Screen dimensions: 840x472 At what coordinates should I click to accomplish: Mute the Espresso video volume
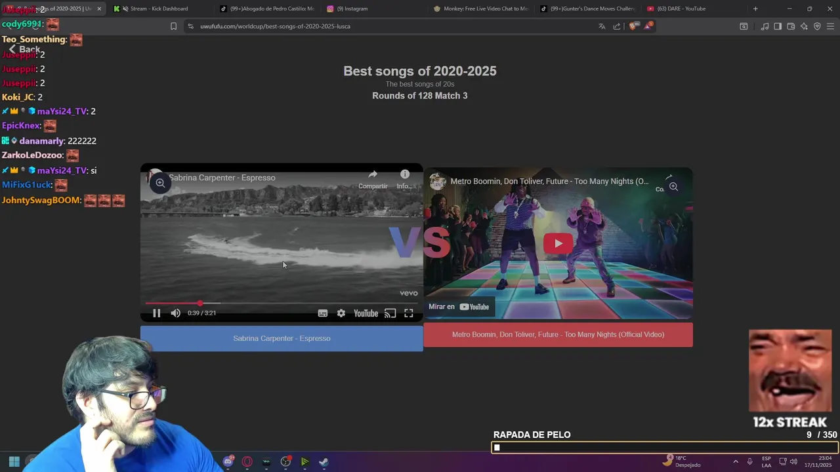pos(175,313)
